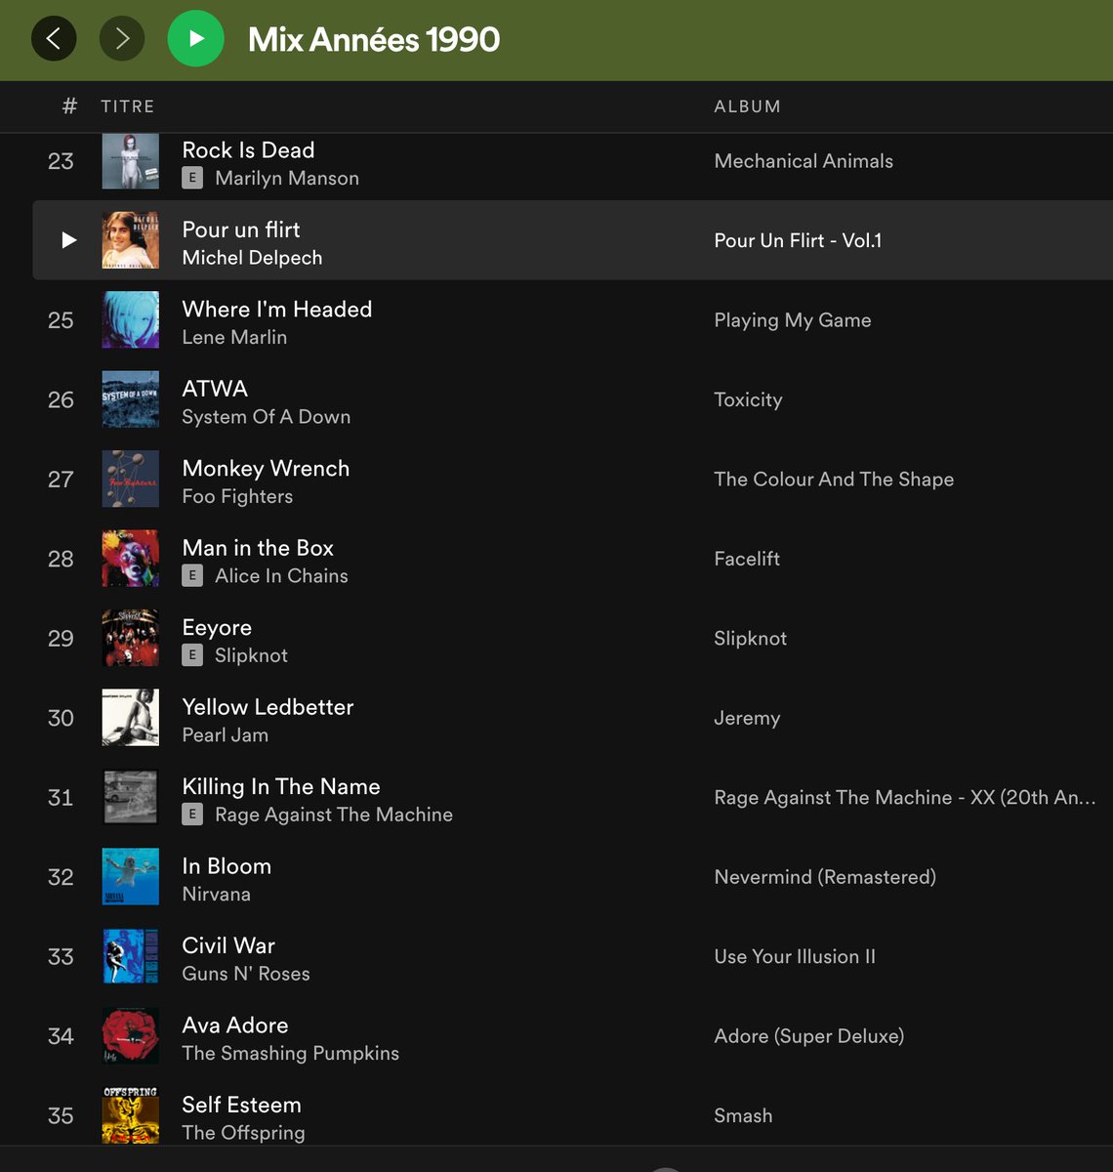1113x1172 pixels.
Task: Open artist Rage Against The Machine
Action: click(334, 816)
